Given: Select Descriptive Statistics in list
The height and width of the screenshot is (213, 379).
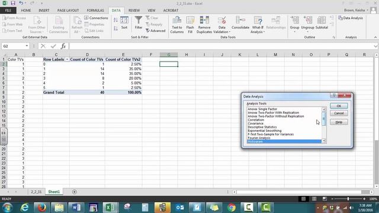Looking at the screenshot, I should click(x=262, y=127).
